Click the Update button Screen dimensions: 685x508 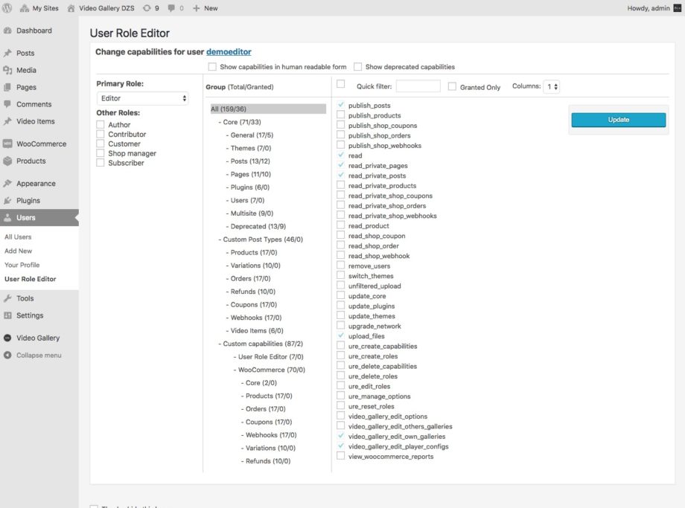tap(619, 120)
